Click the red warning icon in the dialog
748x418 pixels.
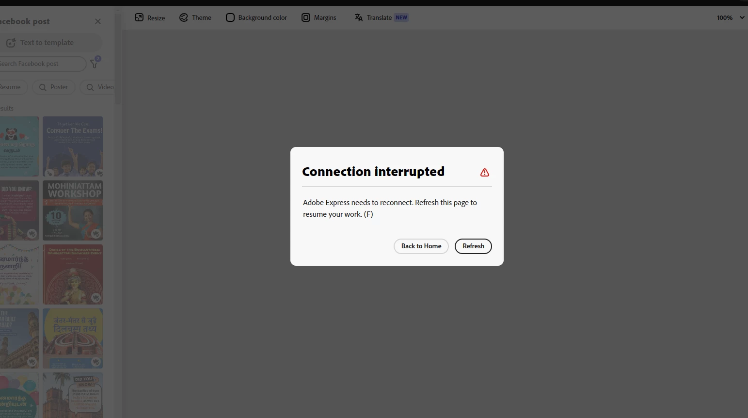(485, 173)
